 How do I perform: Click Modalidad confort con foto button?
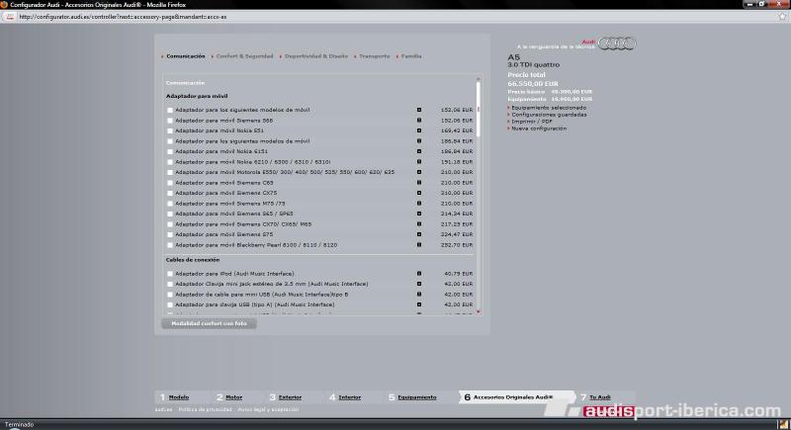[x=209, y=323]
